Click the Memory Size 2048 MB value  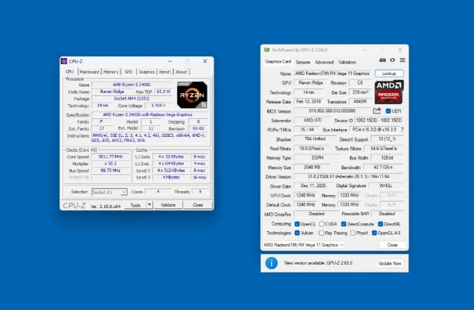click(312, 167)
